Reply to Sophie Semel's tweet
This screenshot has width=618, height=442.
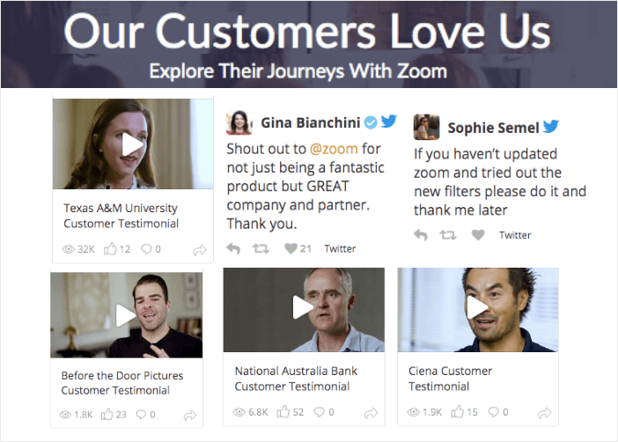click(421, 235)
